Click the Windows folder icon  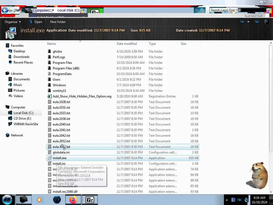tap(49, 85)
